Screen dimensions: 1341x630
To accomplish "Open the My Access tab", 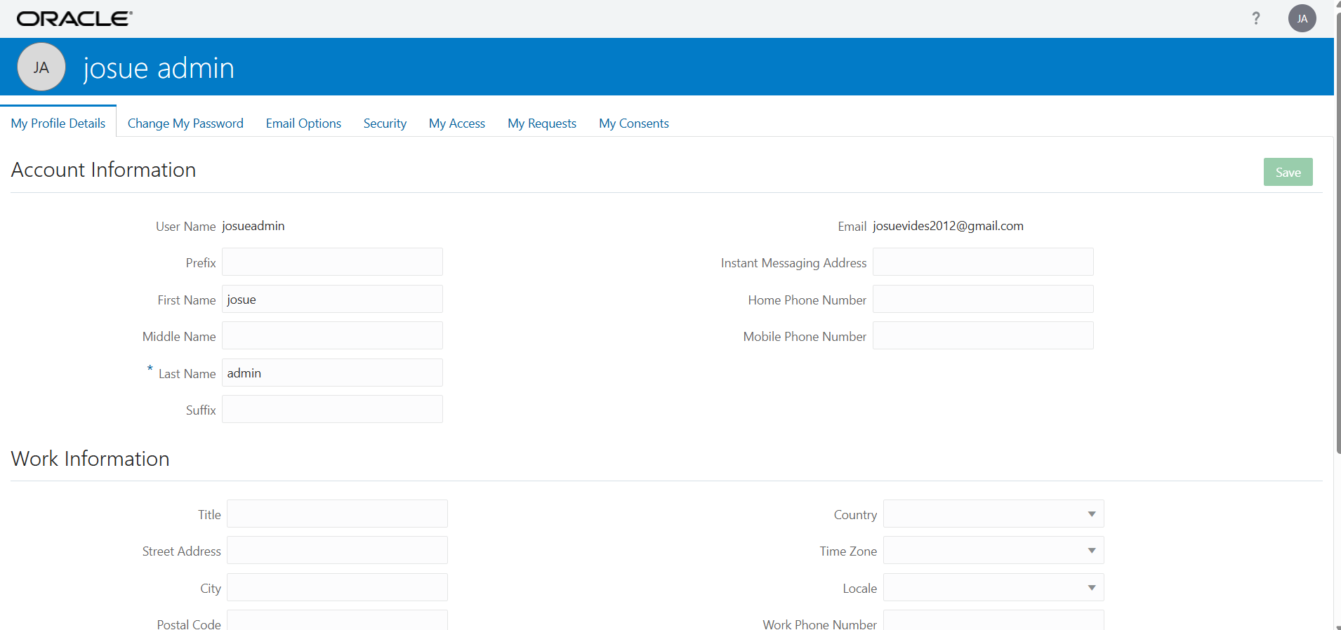I will pos(457,123).
